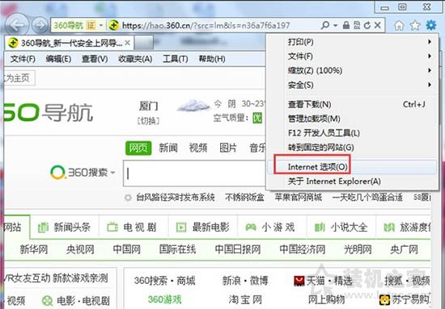
Task: Click the security lock icon in address bar
Action: [x=346, y=26]
